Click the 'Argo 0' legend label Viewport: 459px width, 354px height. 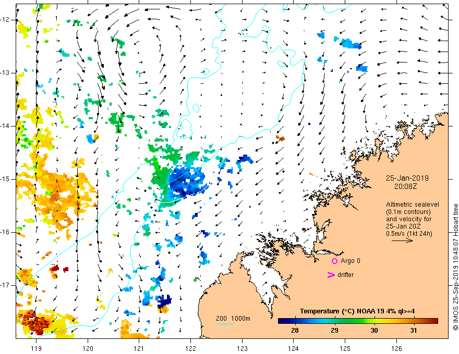pos(351,261)
